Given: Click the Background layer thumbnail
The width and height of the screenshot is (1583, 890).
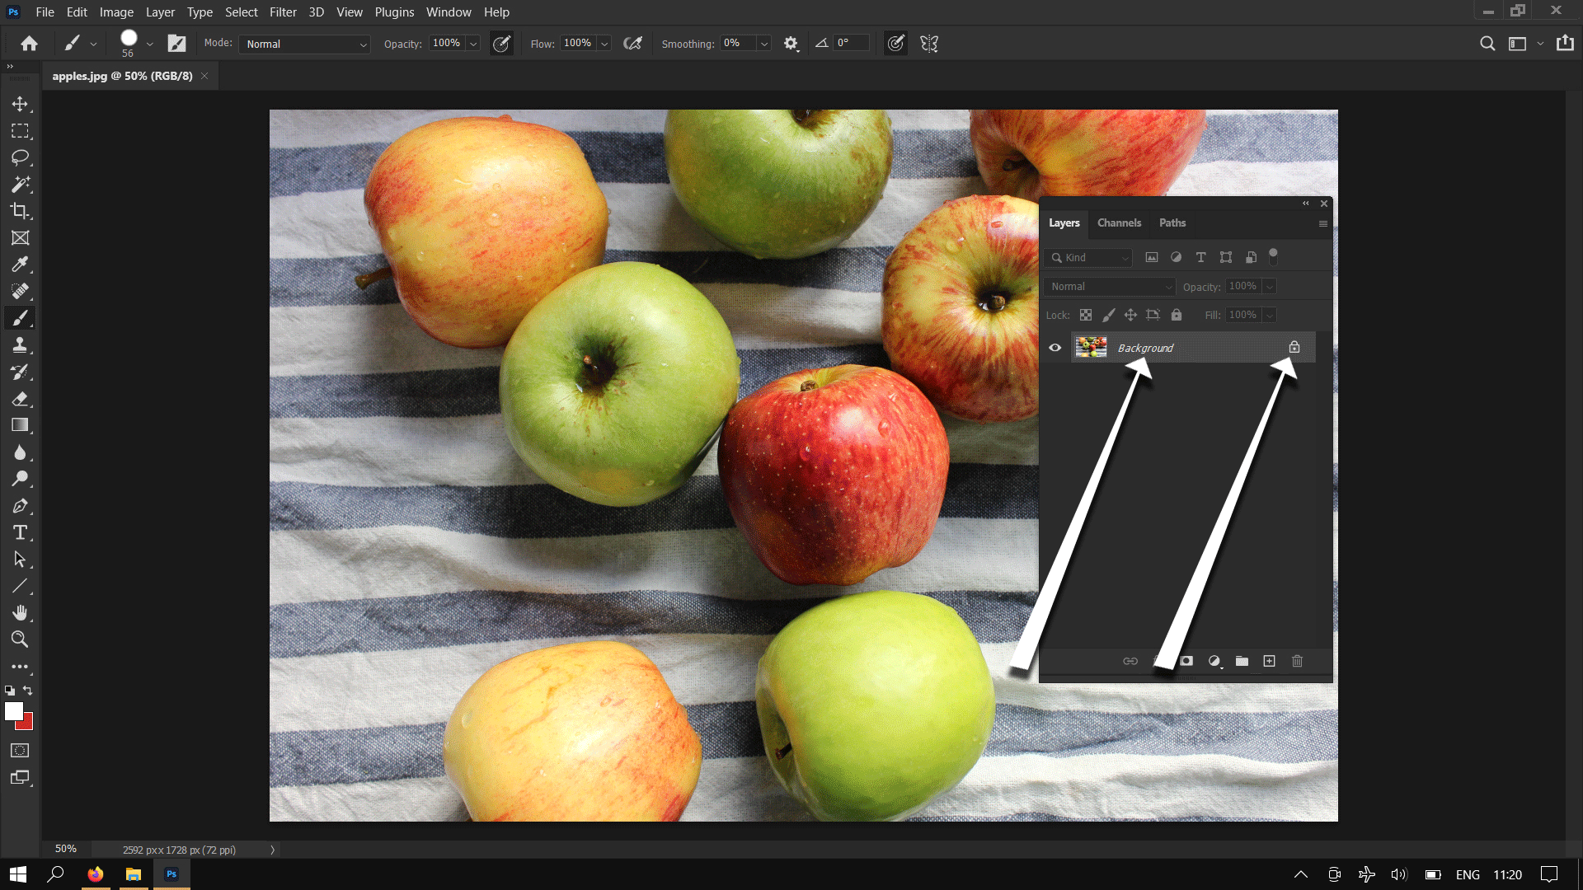Looking at the screenshot, I should point(1091,348).
